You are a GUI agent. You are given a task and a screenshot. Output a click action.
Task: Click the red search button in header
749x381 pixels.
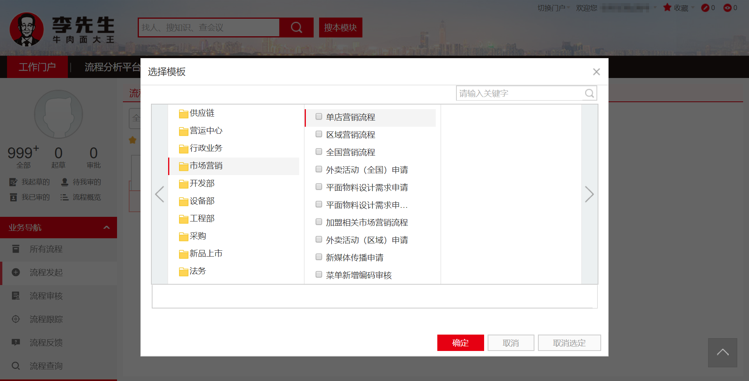(296, 28)
